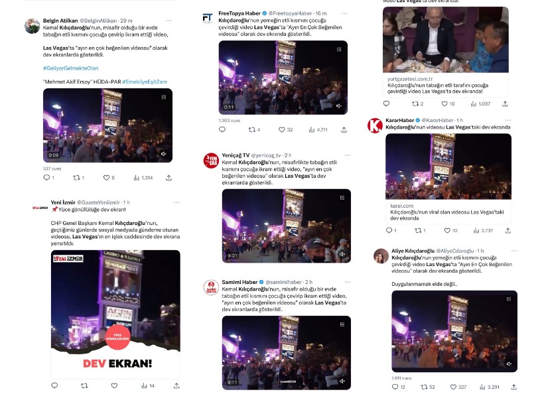Retweet FreeTopya Haber's post
Screen dimensions: 538x412
click(251, 129)
